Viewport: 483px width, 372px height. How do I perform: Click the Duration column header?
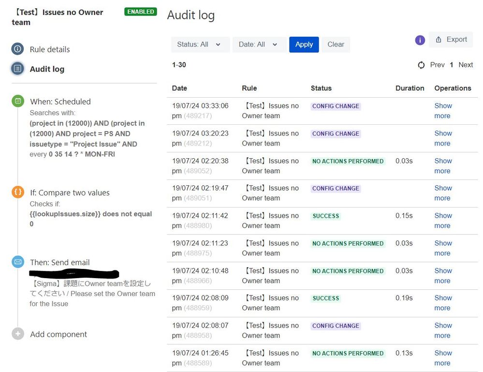coord(410,88)
